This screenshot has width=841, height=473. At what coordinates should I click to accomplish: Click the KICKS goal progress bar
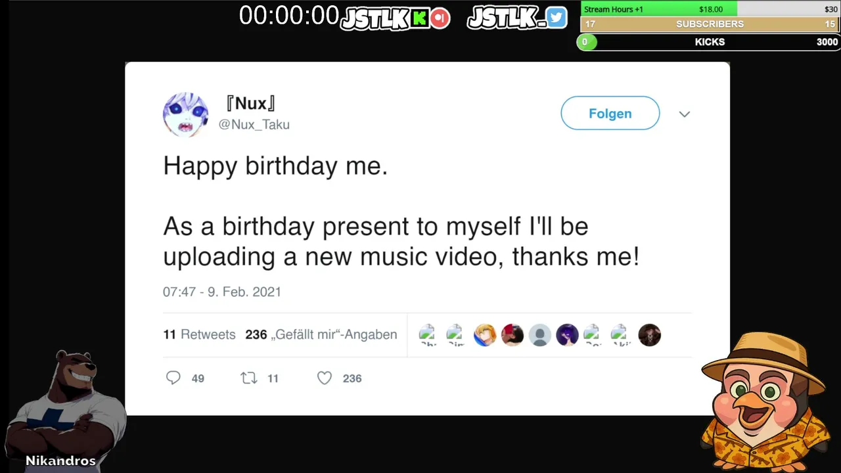pyautogui.click(x=709, y=42)
